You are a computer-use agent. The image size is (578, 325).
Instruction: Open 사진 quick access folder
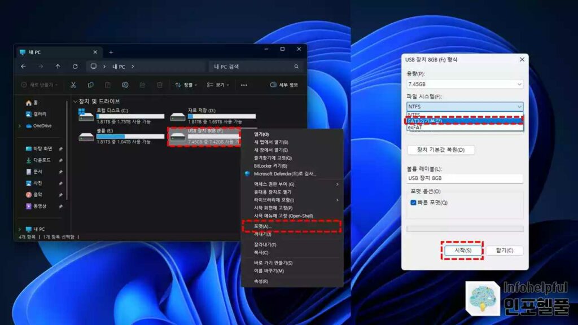point(34,183)
